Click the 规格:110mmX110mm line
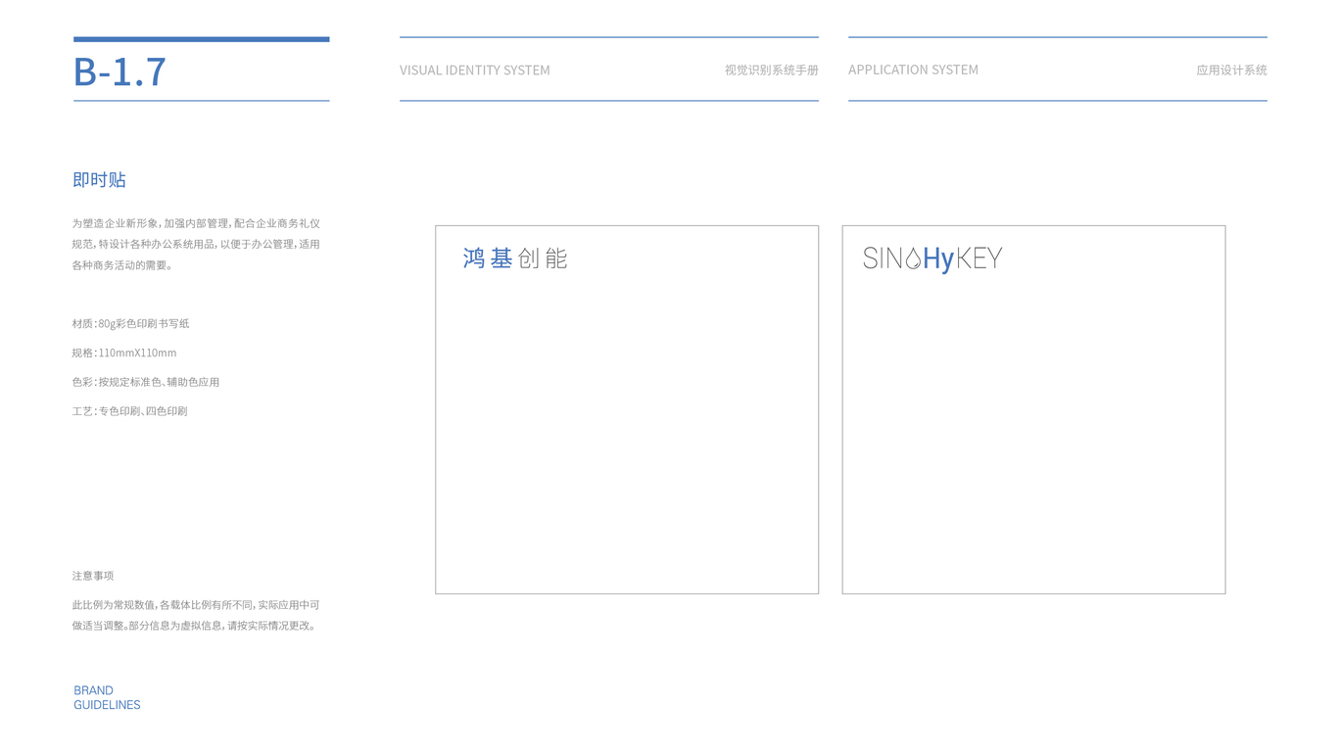The width and height of the screenshot is (1338, 752). point(124,352)
